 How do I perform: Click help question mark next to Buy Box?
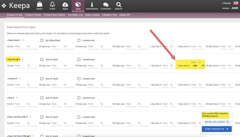click(23, 59)
